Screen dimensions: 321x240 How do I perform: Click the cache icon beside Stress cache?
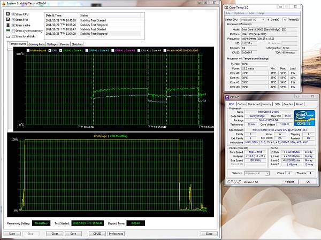point(8,25)
